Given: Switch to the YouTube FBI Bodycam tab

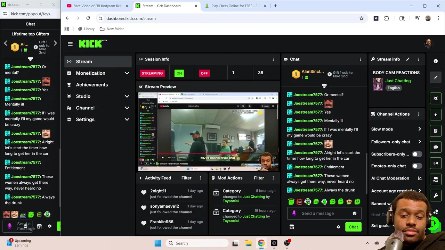Looking at the screenshot, I should (x=97, y=6).
